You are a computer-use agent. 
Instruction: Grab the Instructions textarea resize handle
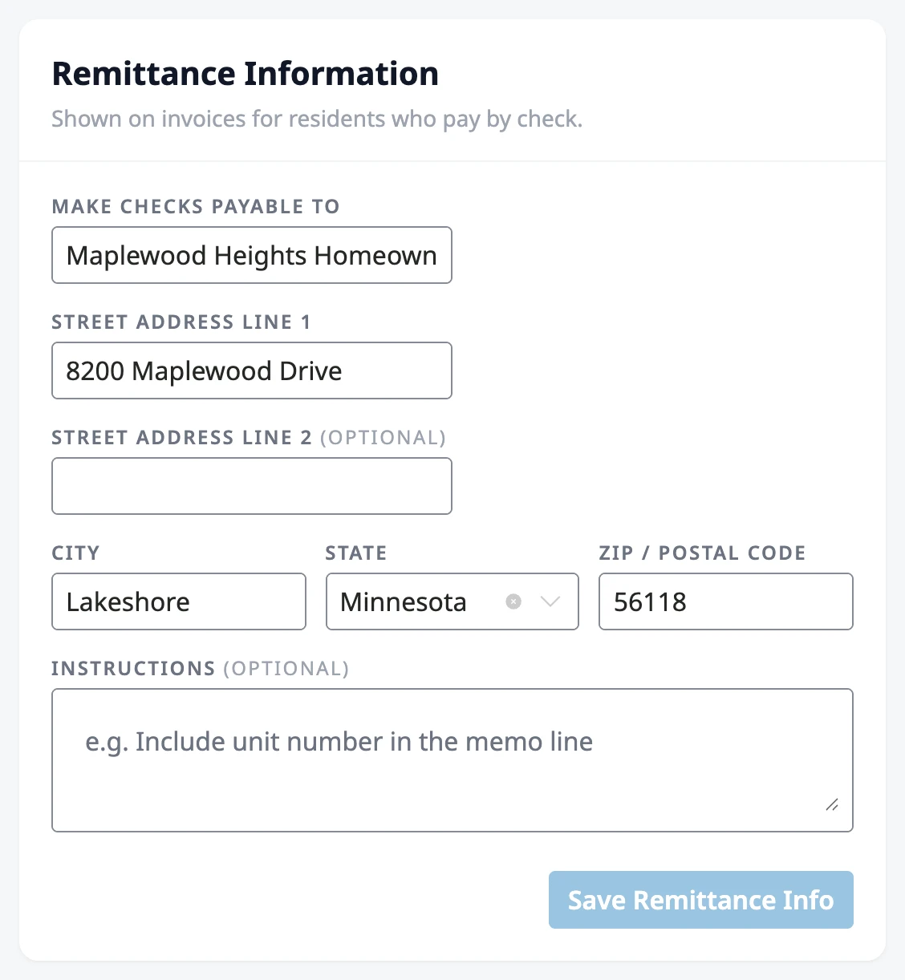click(832, 804)
